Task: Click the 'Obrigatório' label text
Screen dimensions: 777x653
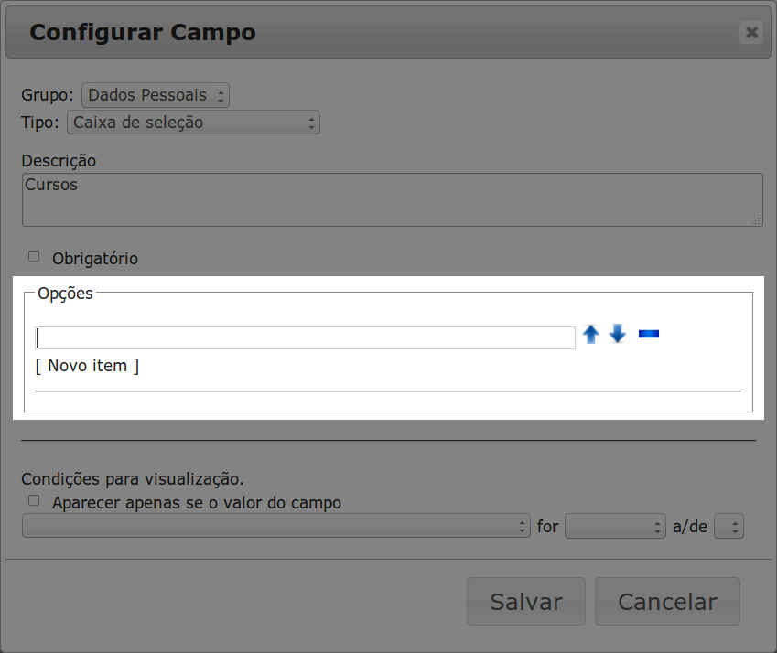Action: (95, 259)
